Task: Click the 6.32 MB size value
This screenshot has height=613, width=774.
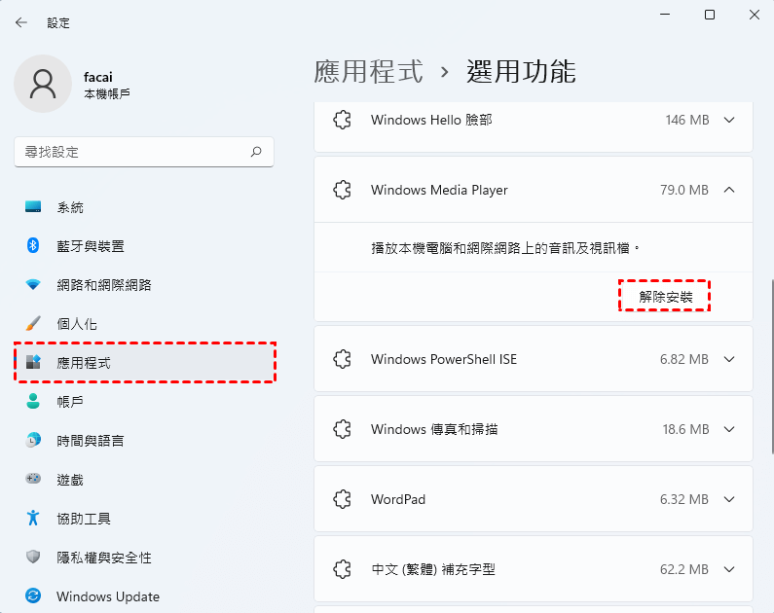Action: [x=684, y=499]
